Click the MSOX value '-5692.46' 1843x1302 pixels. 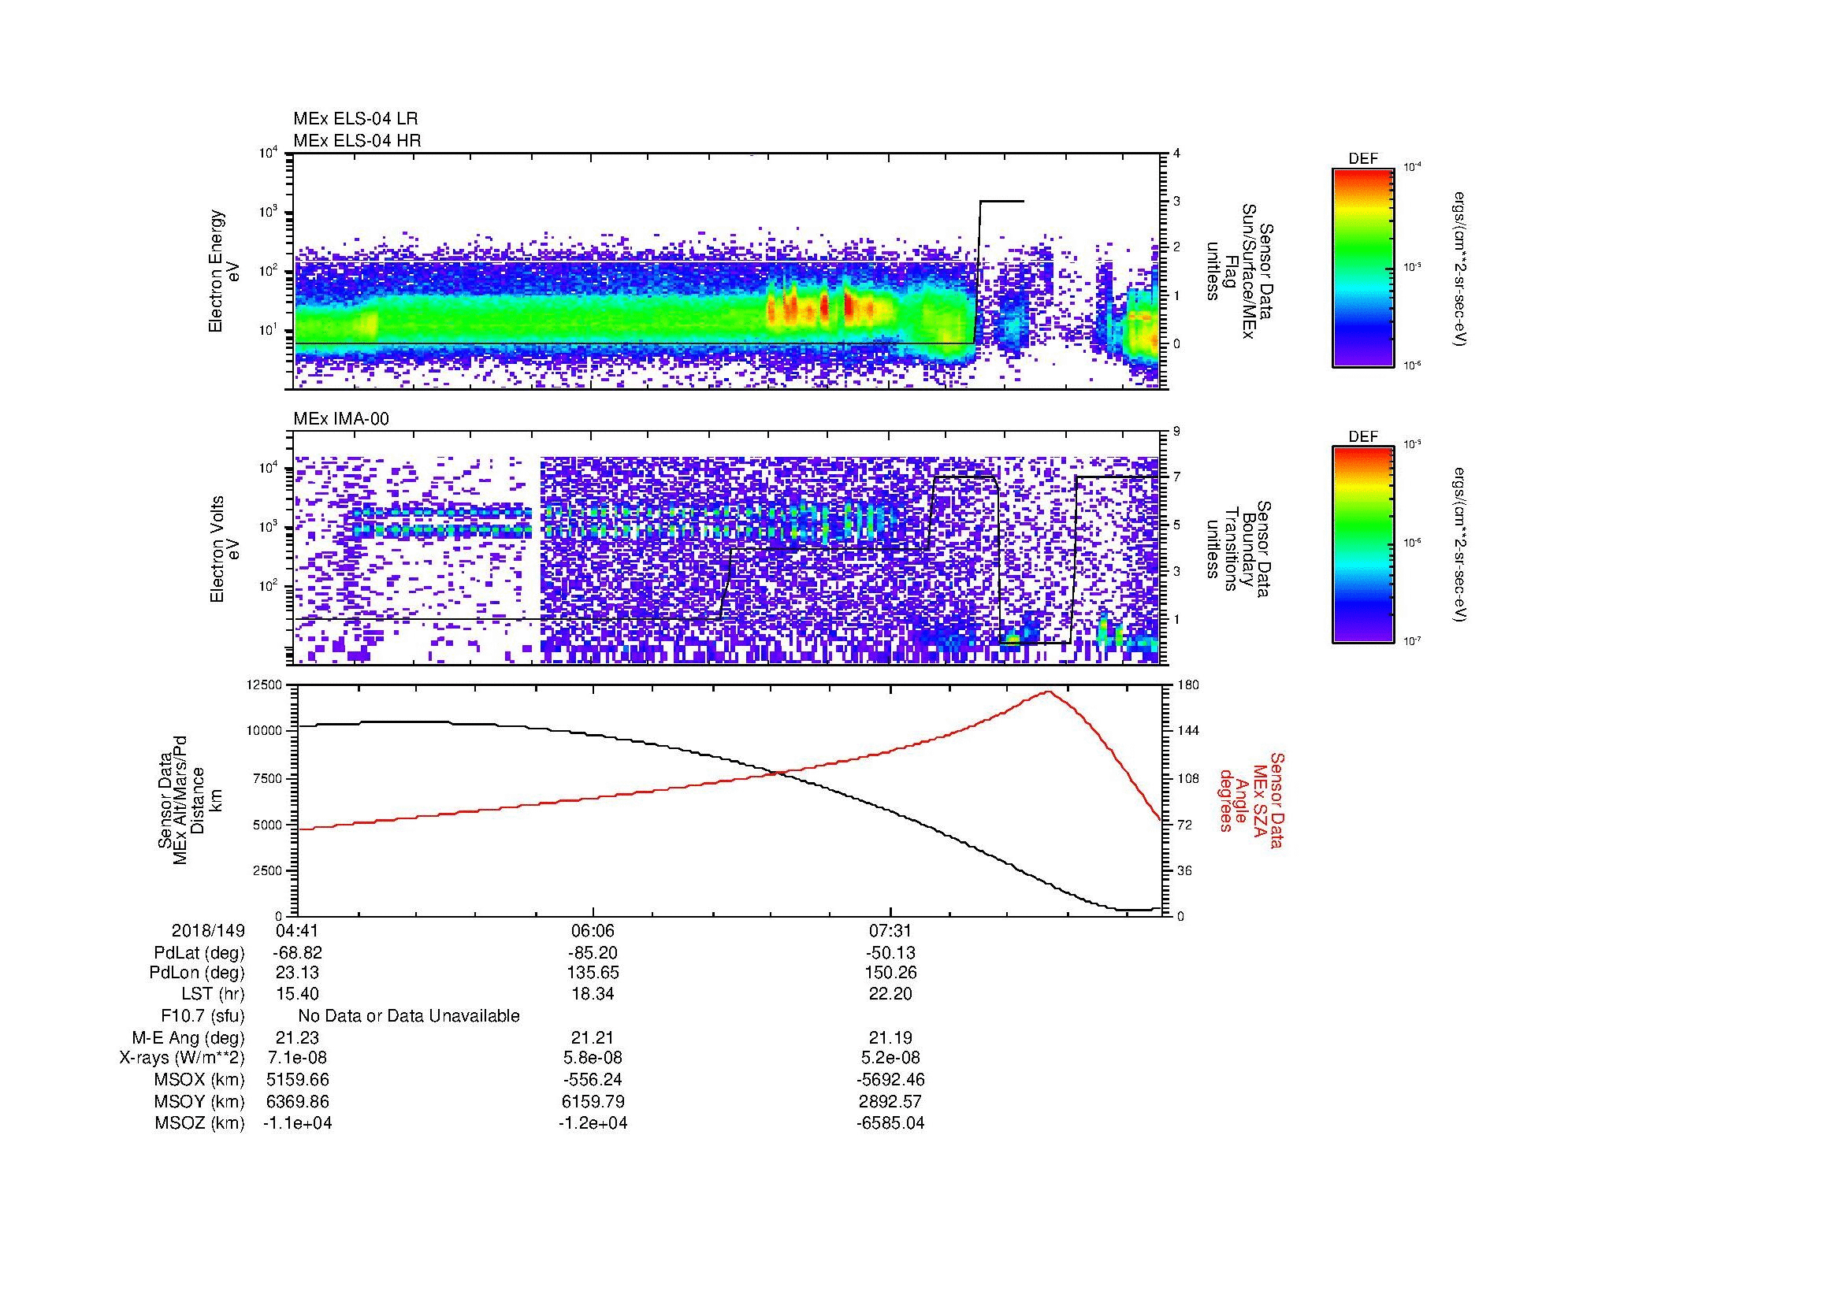point(891,1080)
